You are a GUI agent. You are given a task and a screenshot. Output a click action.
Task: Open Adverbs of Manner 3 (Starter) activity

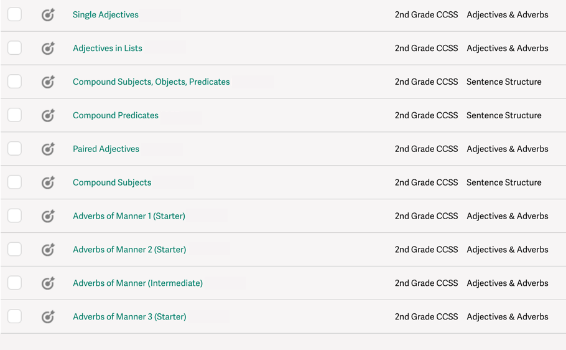(x=129, y=317)
